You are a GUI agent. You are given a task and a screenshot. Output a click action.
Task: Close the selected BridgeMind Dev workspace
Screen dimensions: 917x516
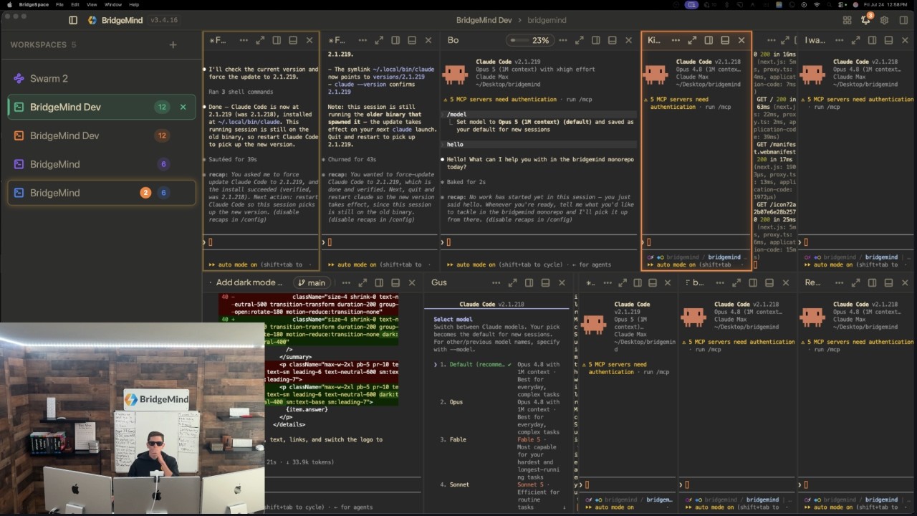[183, 107]
